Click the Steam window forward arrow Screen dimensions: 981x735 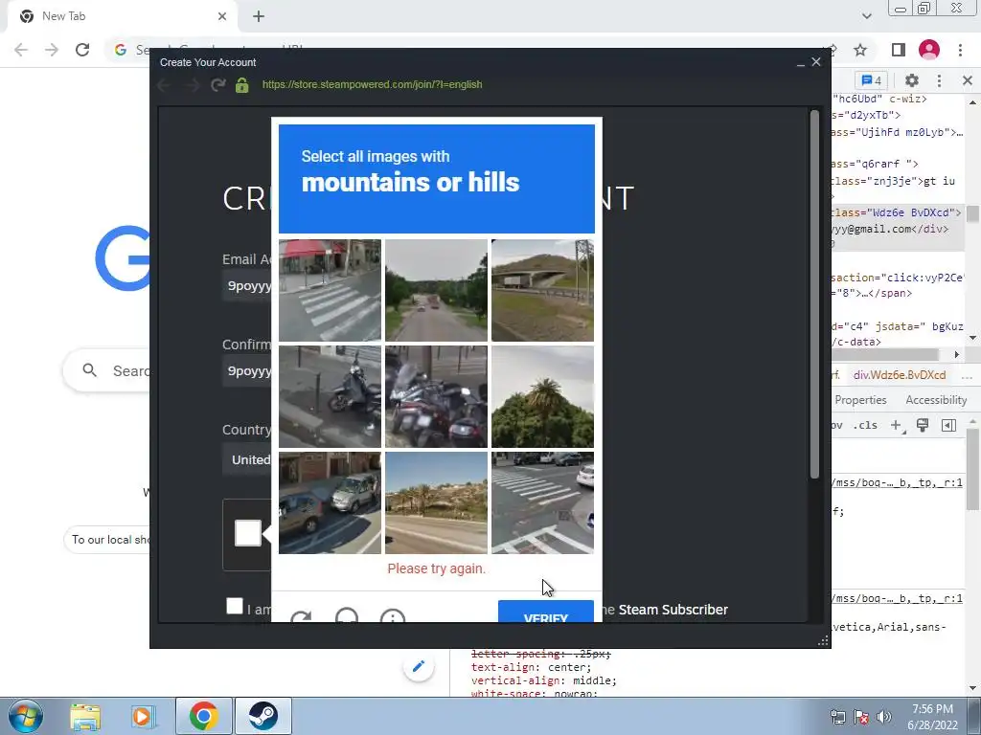192,84
